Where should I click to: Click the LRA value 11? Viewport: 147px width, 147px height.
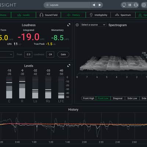15,44
